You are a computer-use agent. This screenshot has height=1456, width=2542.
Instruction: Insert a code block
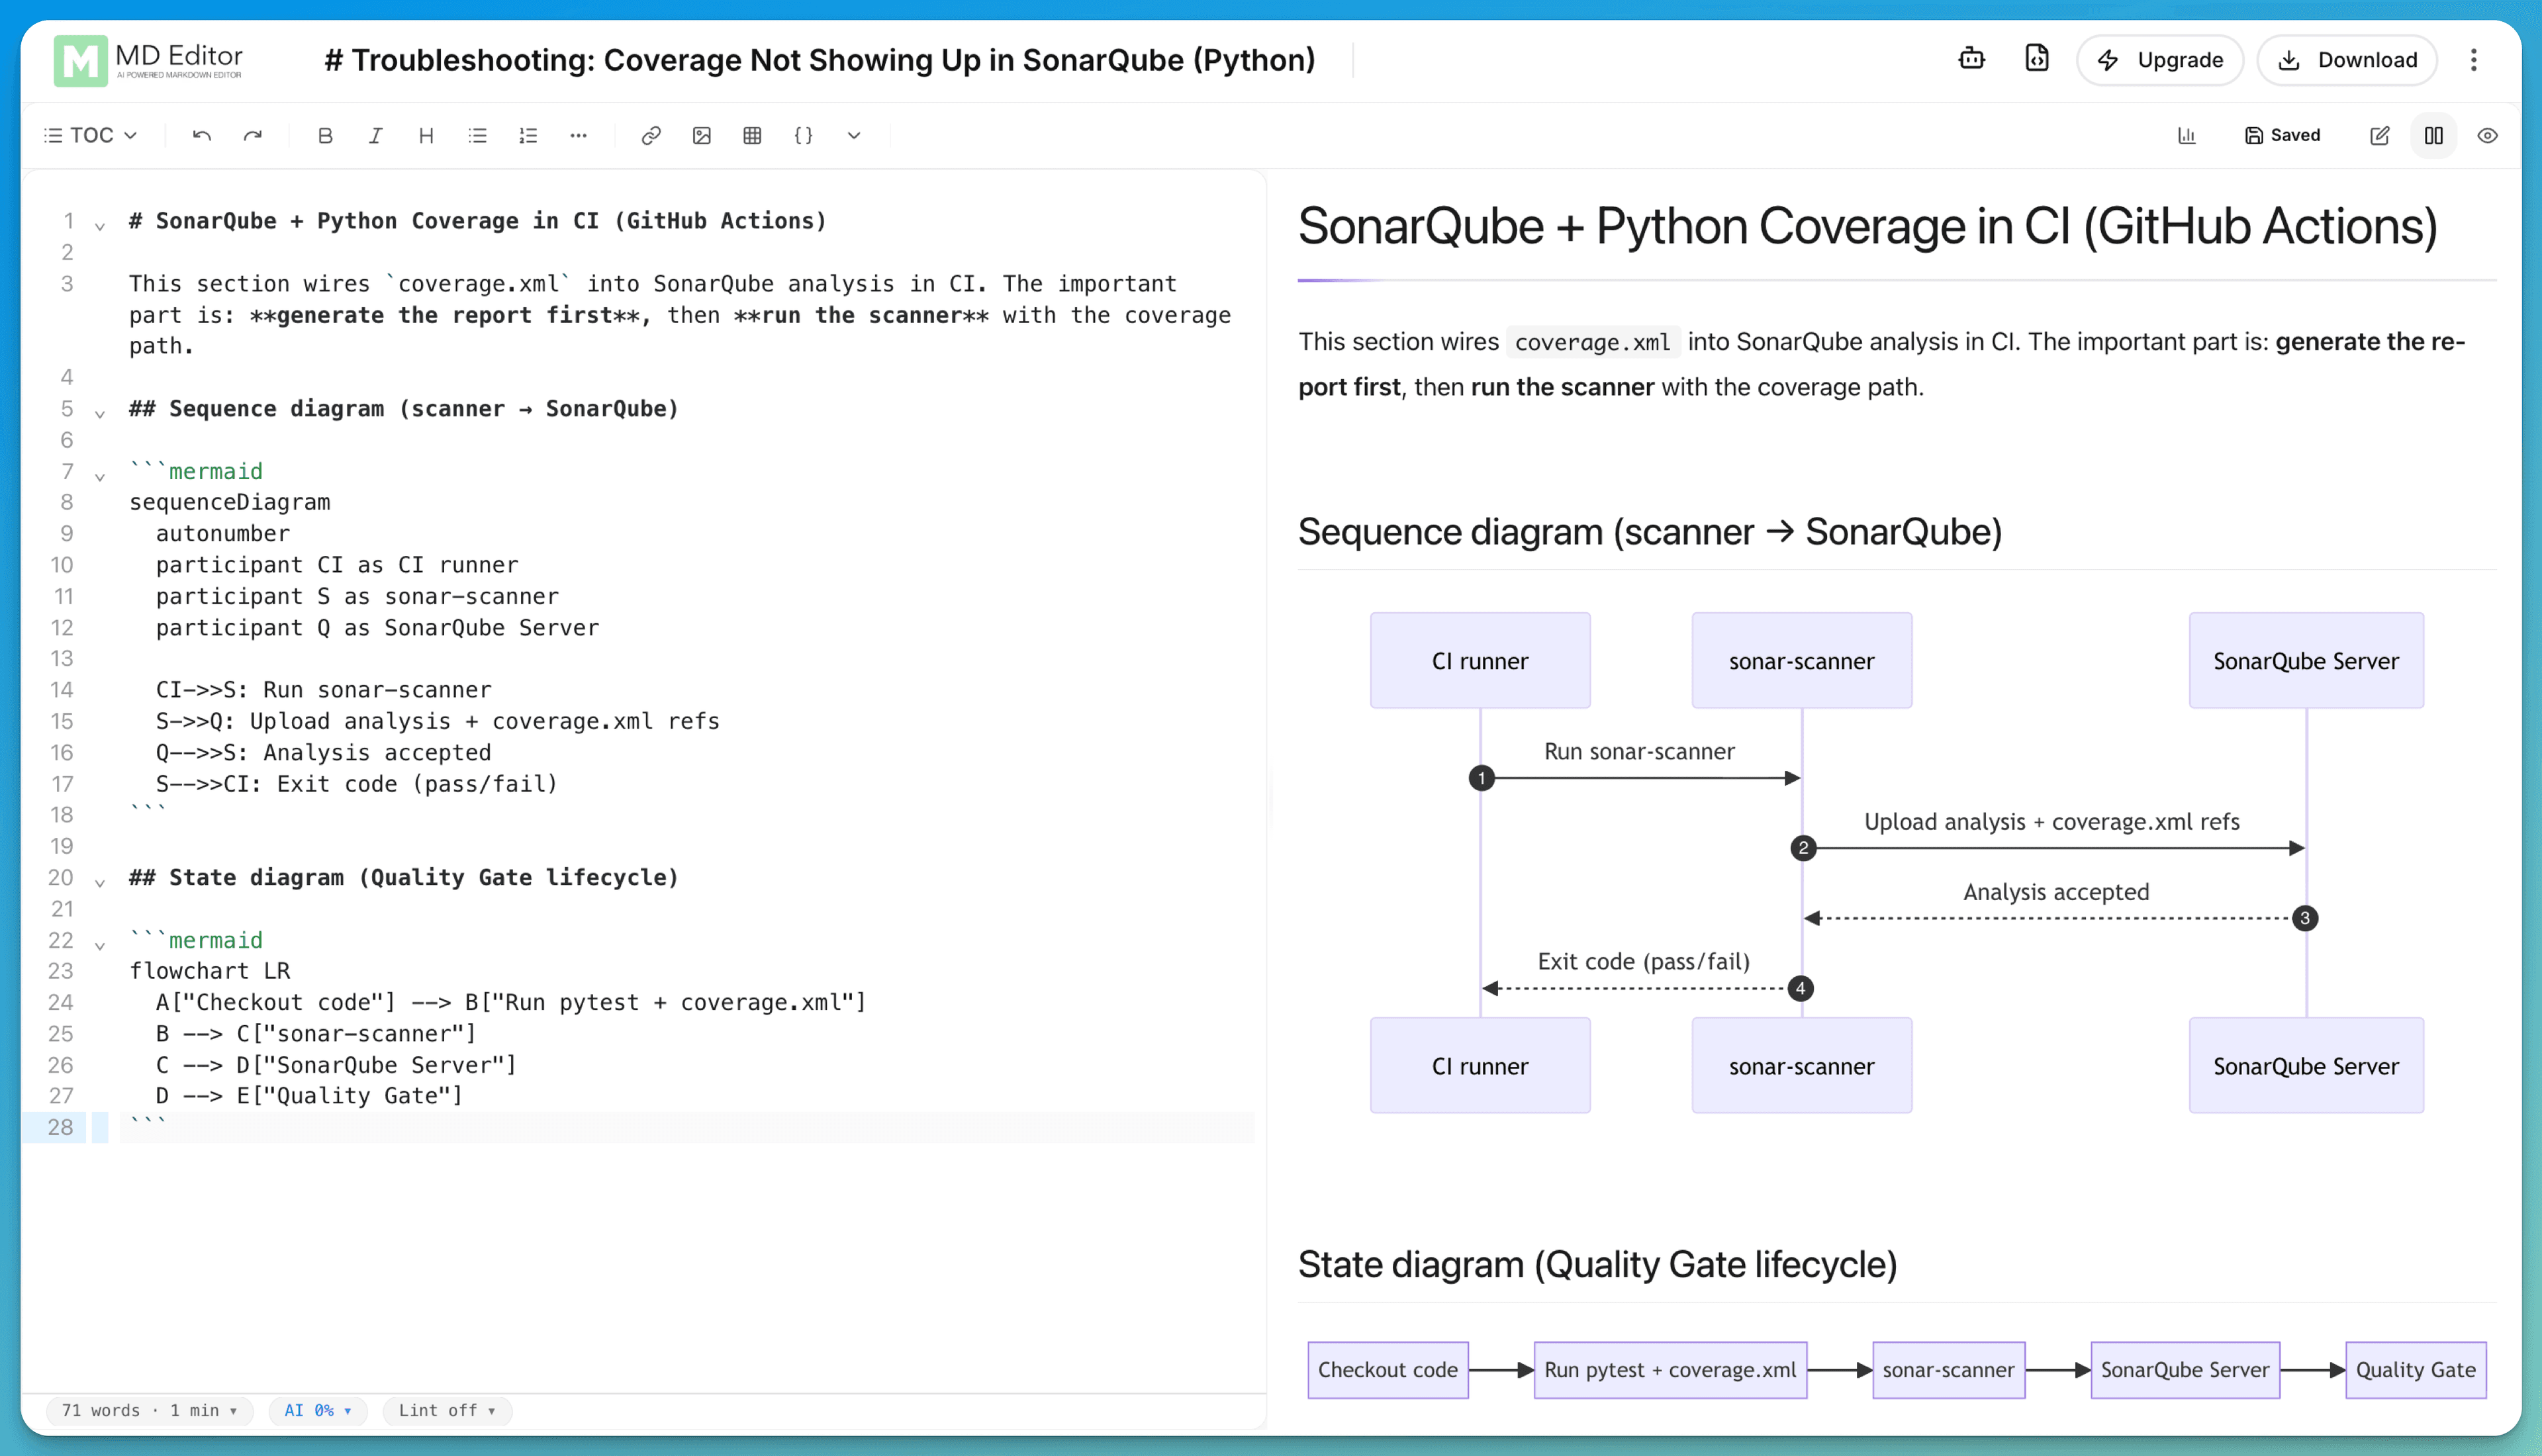tap(804, 135)
